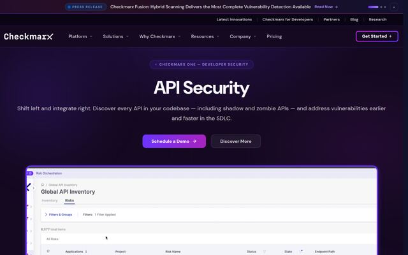Screen dimensions: 408x255
Task: Open the Status column filter icon
Action: 265,251
